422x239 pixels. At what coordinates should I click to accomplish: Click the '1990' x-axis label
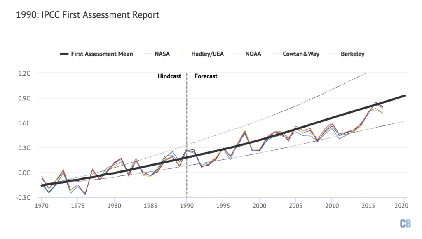point(187,206)
